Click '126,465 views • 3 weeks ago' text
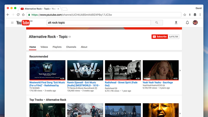The image size is (208, 117). tap(80, 91)
